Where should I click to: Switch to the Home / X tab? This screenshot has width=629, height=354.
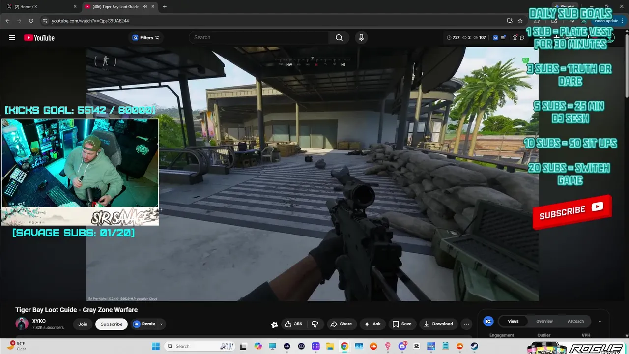[40, 7]
